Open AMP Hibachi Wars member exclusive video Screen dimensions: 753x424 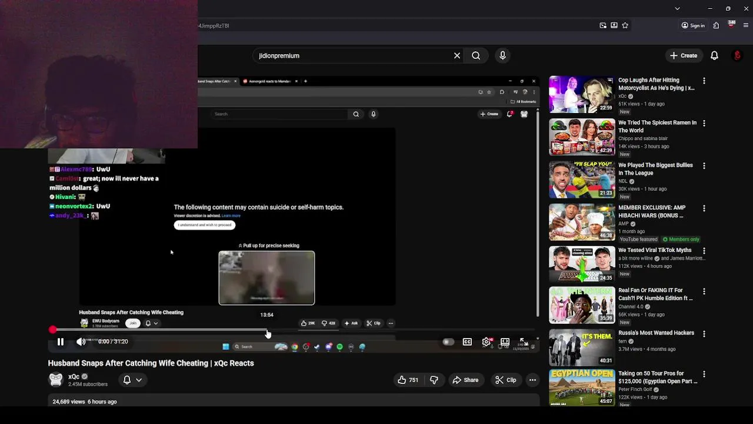582,221
